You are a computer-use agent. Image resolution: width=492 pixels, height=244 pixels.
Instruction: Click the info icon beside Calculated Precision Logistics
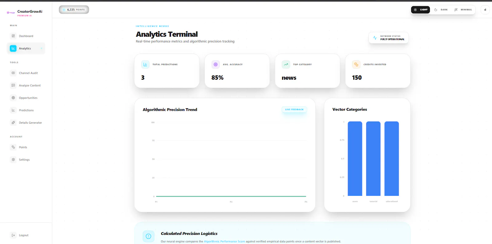click(x=149, y=236)
